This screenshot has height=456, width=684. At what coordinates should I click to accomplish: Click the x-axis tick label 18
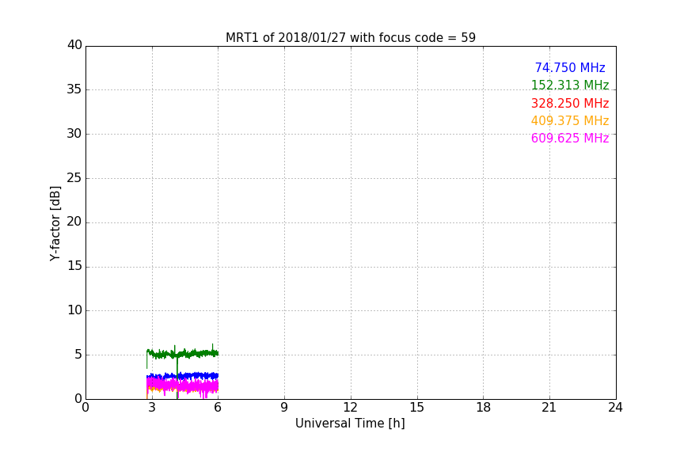[x=484, y=408]
